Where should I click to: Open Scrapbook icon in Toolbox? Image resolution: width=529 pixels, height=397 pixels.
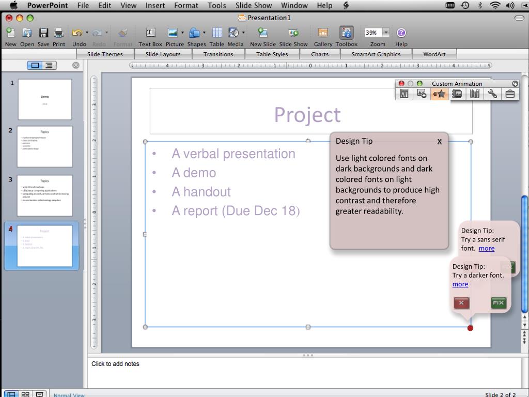coord(457,94)
